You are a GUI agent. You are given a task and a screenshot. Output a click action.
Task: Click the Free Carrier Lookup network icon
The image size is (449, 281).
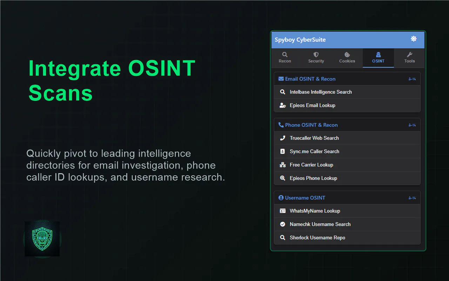tap(282, 165)
